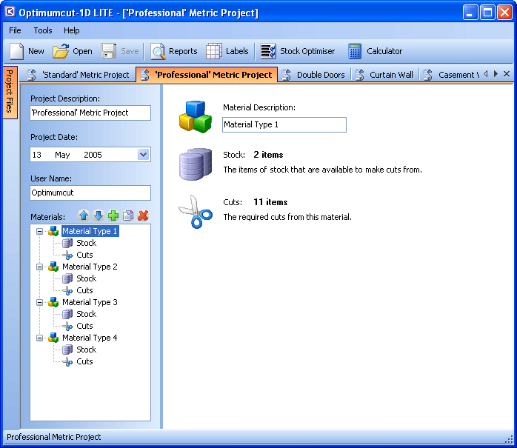Viewport: 517px width, 448px height.
Task: Select Material Type 4 in the tree
Action: pyautogui.click(x=90, y=338)
